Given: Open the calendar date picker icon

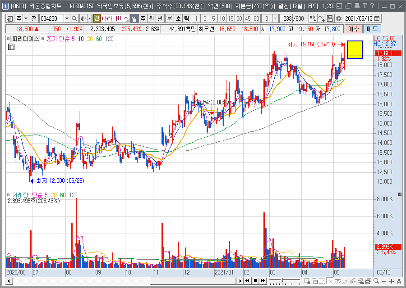Looking at the screenshot, I should click(377, 18).
